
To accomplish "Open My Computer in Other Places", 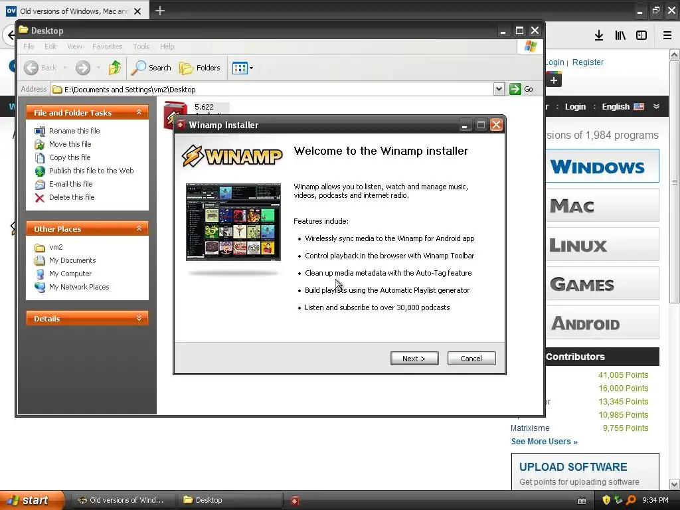I will click(x=70, y=274).
